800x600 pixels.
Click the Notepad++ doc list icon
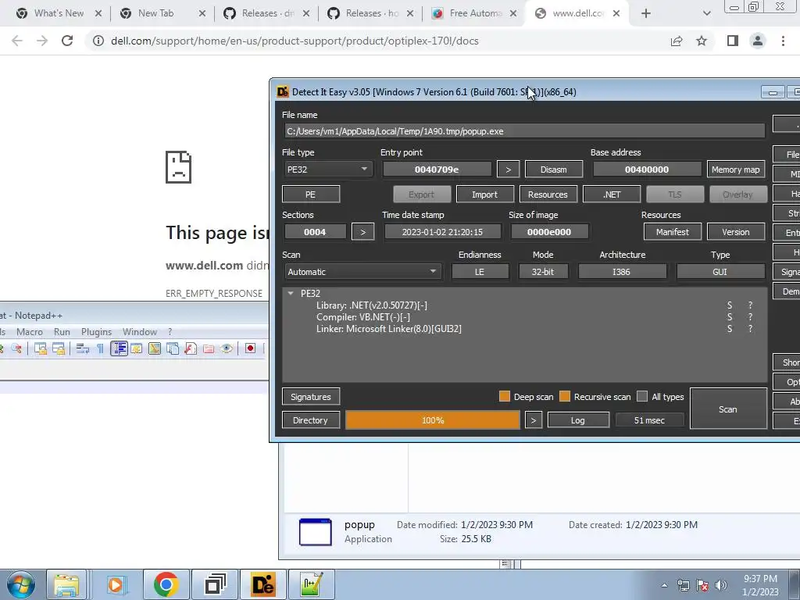coord(173,348)
